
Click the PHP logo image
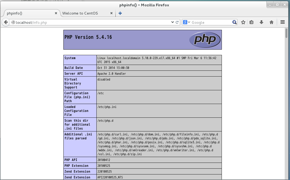[x=205, y=40]
